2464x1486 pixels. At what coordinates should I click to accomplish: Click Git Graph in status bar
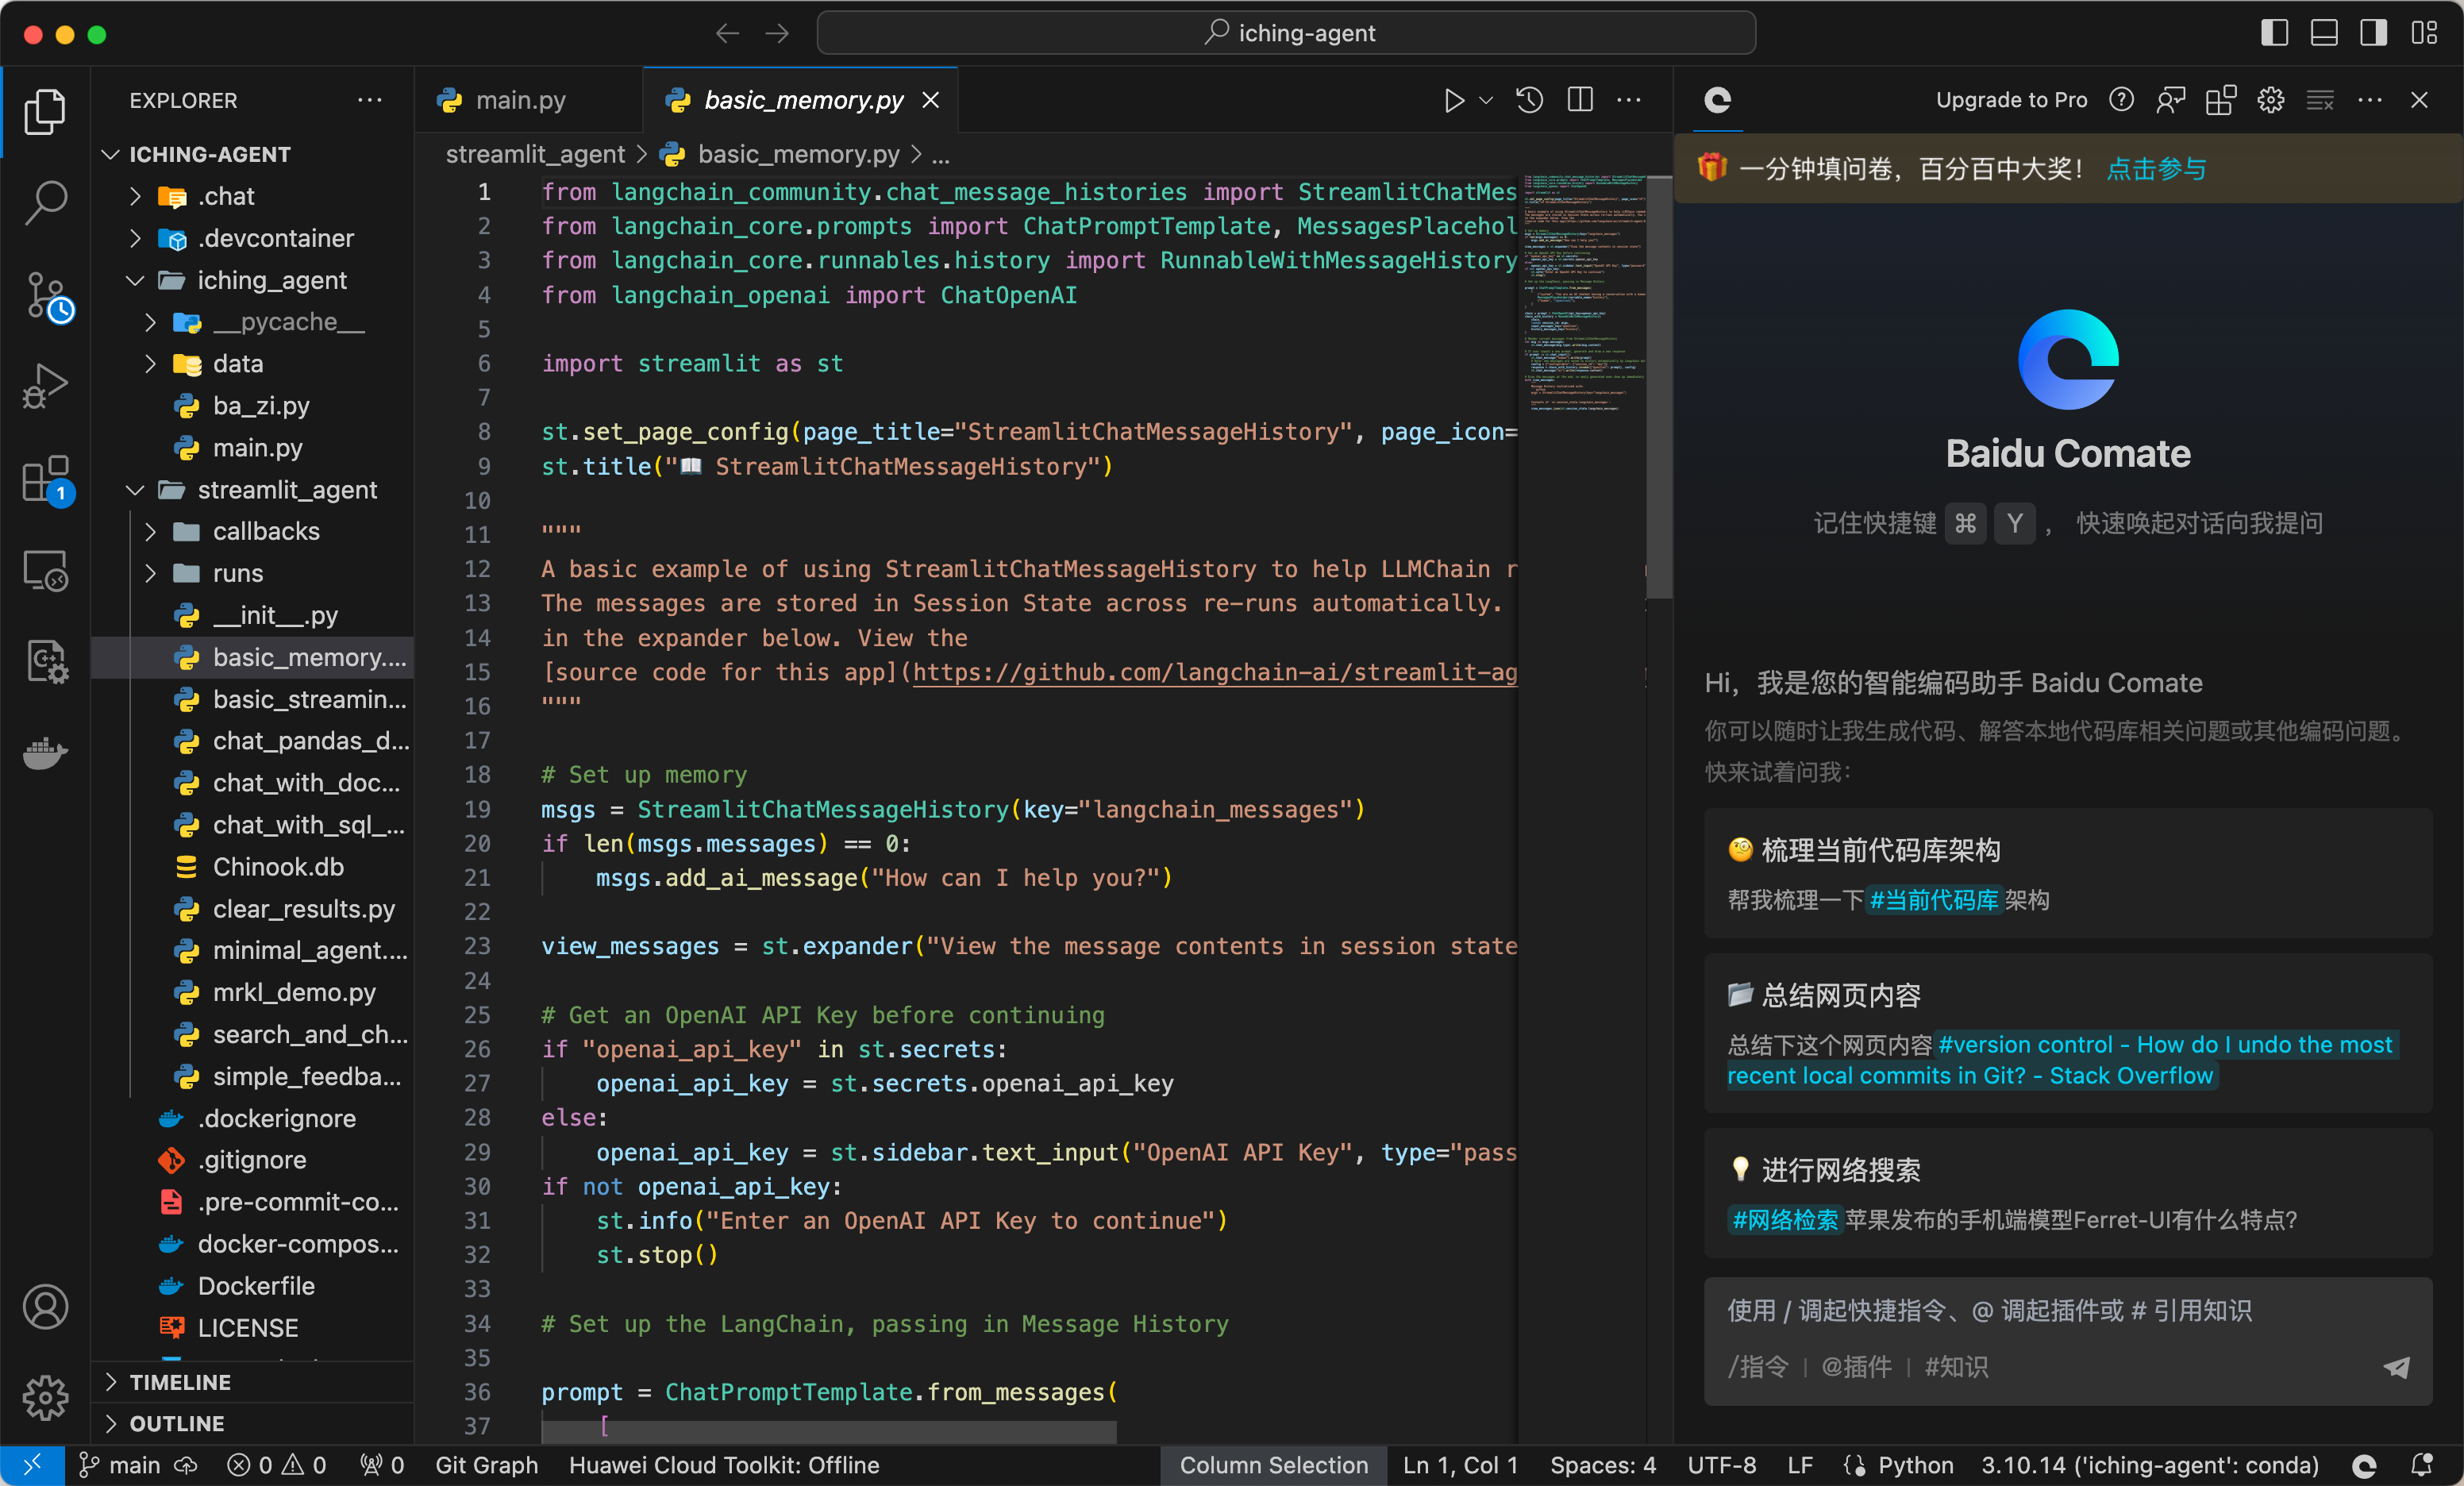click(486, 1466)
